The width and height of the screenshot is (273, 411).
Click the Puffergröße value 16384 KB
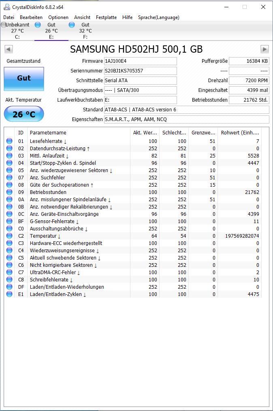pyautogui.click(x=249, y=61)
